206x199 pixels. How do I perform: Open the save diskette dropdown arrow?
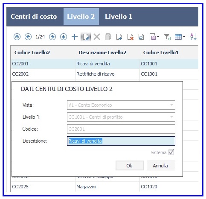point(158,37)
